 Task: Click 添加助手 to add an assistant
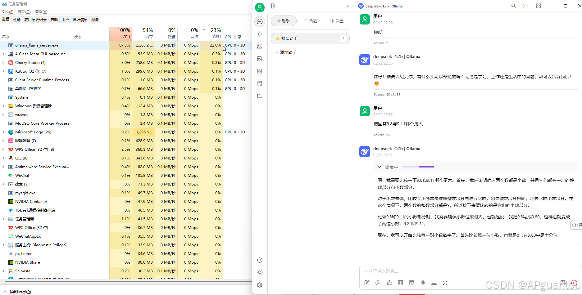(x=285, y=52)
